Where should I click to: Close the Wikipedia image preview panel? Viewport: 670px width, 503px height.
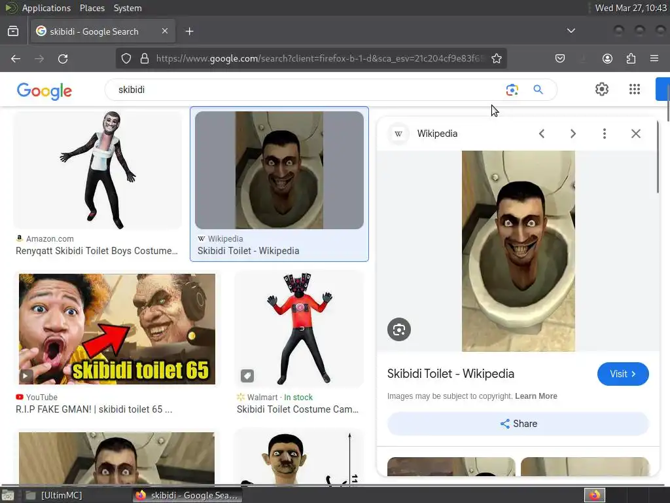[636, 134]
